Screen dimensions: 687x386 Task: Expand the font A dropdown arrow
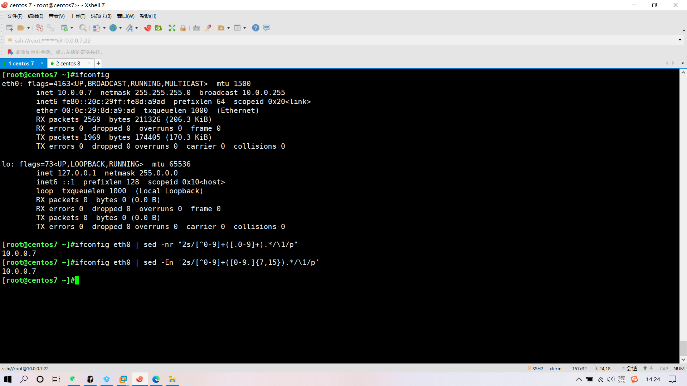point(137,28)
